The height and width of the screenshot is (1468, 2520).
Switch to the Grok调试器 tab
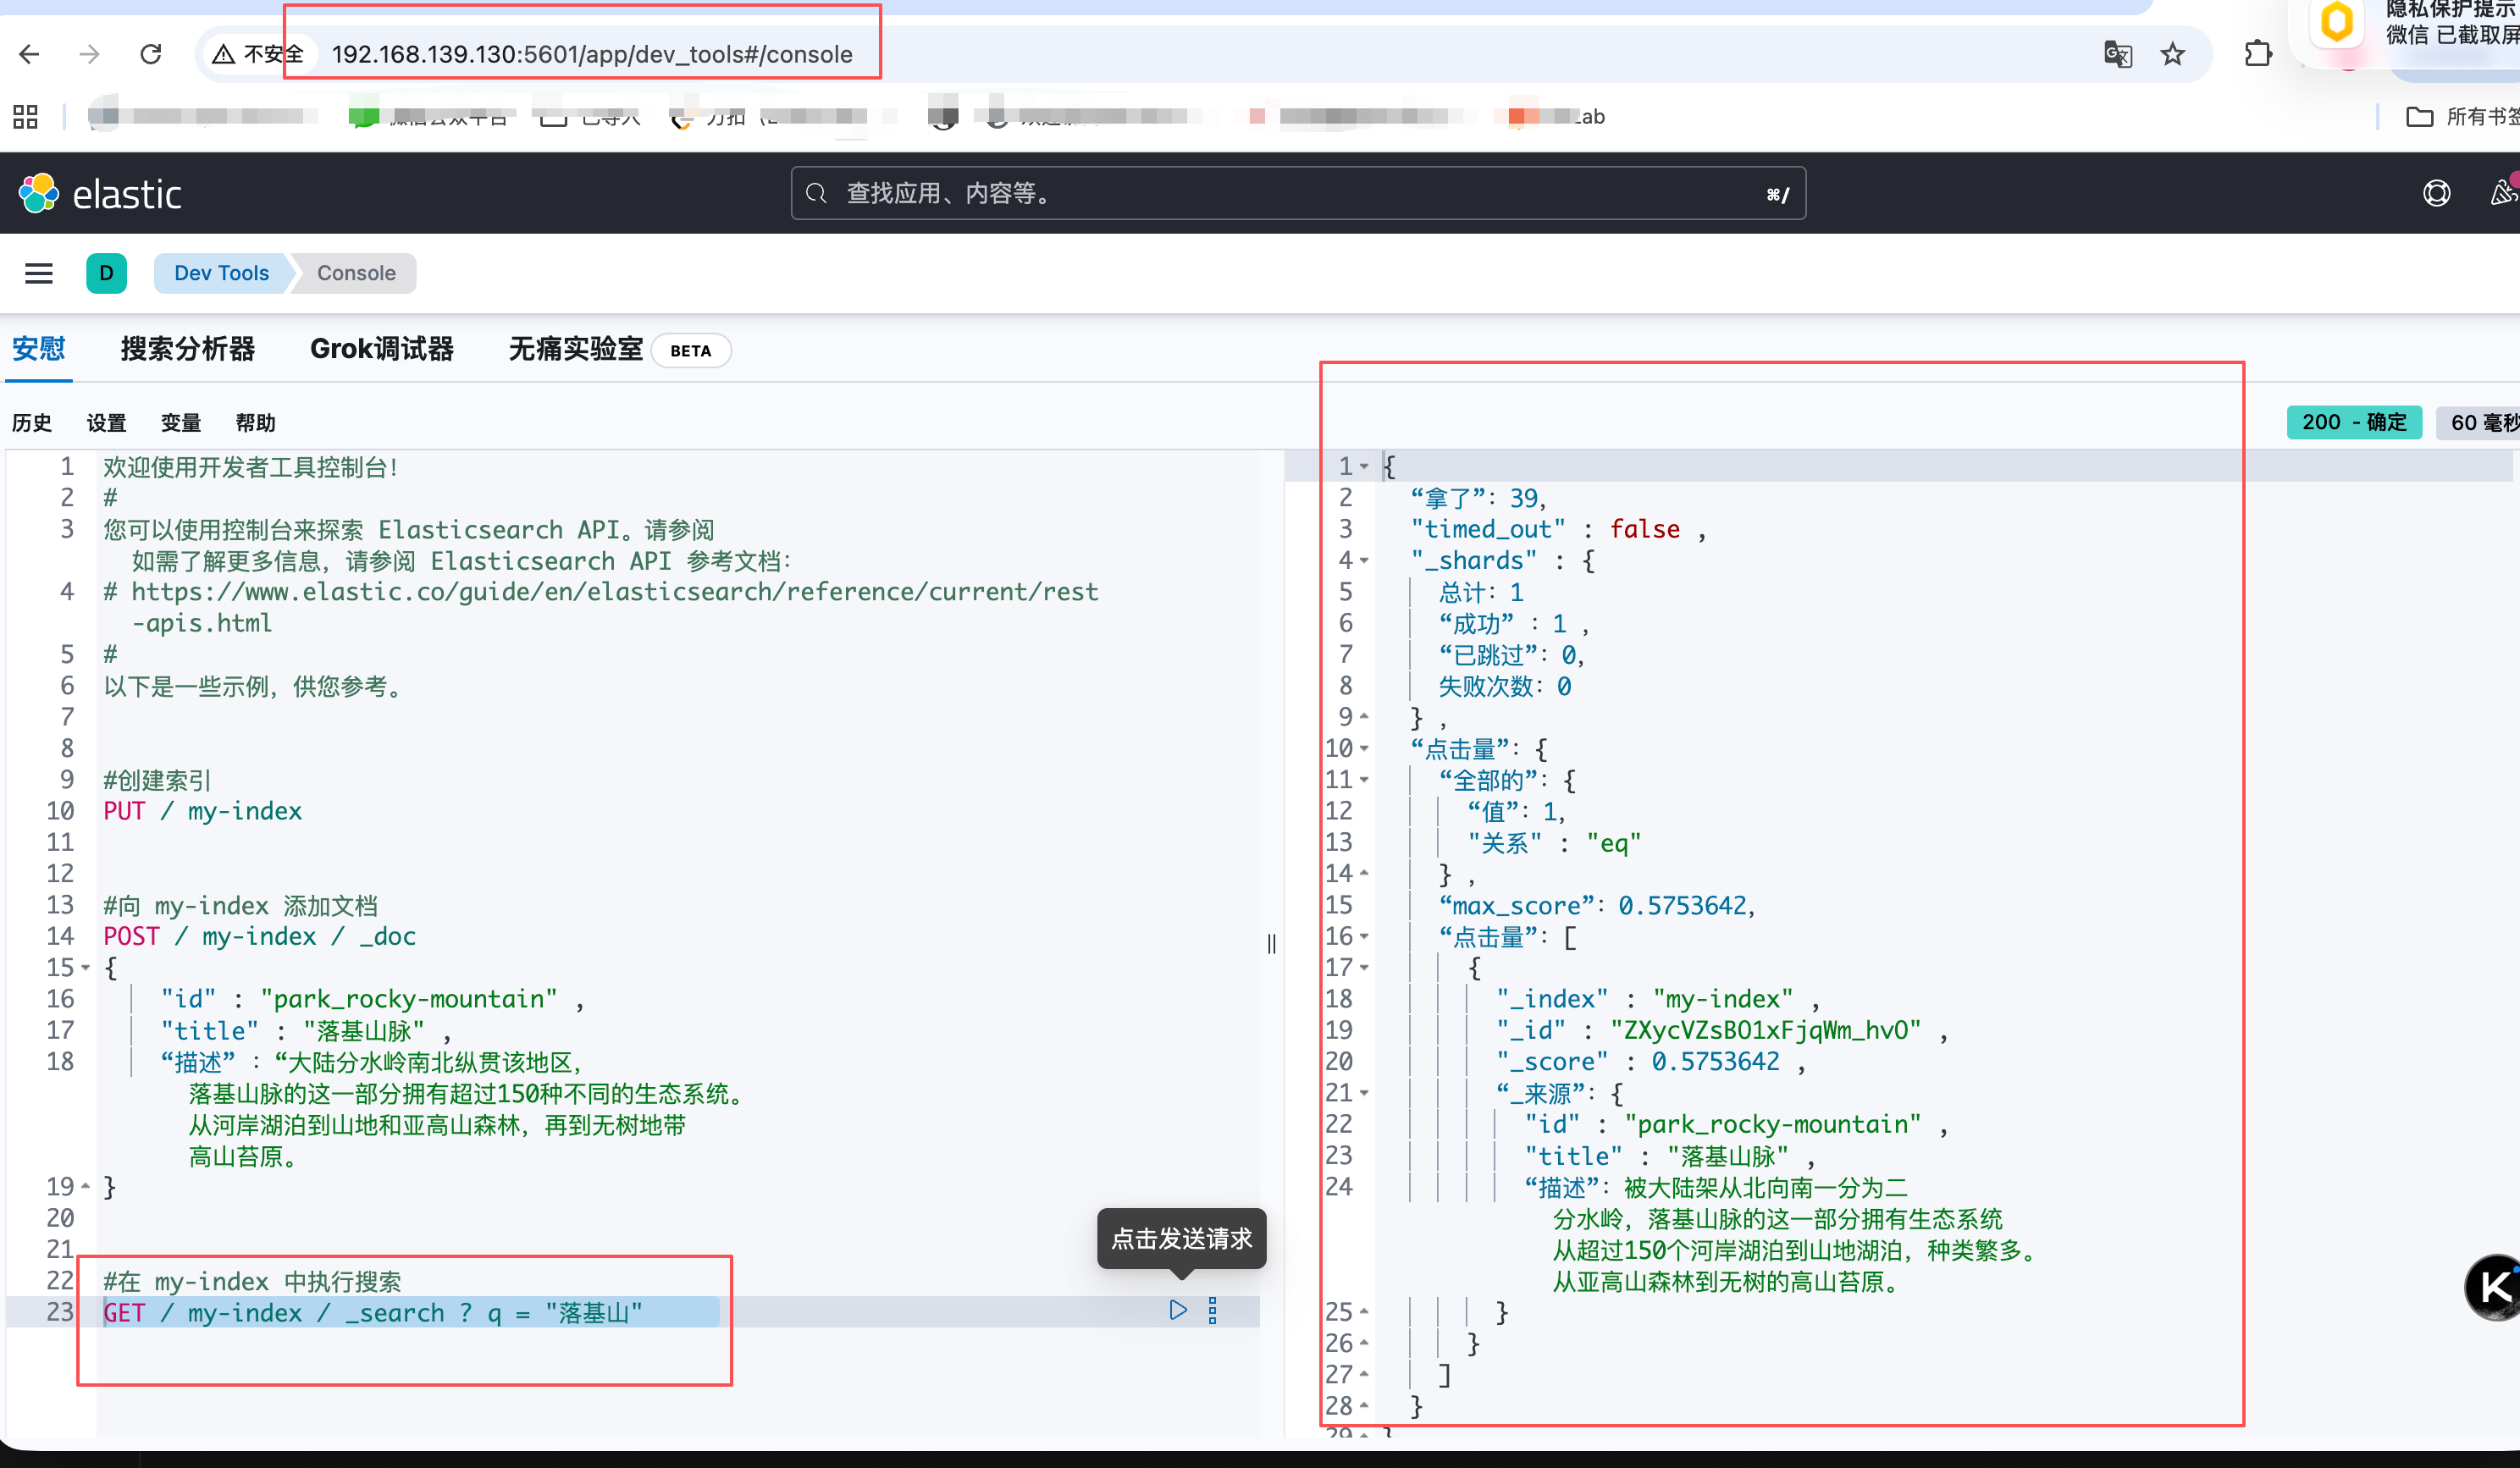(381, 349)
